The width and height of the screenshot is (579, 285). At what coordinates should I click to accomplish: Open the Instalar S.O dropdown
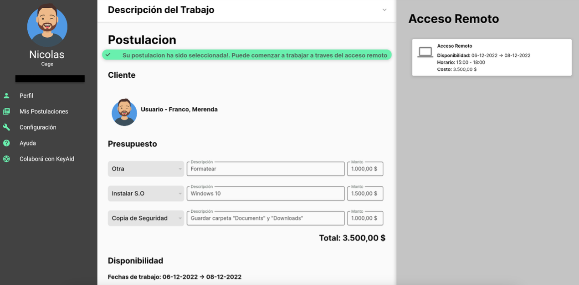tap(146, 193)
